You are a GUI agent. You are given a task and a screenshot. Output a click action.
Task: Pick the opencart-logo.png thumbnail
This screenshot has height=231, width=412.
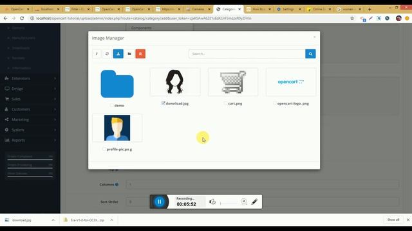coord(291,82)
